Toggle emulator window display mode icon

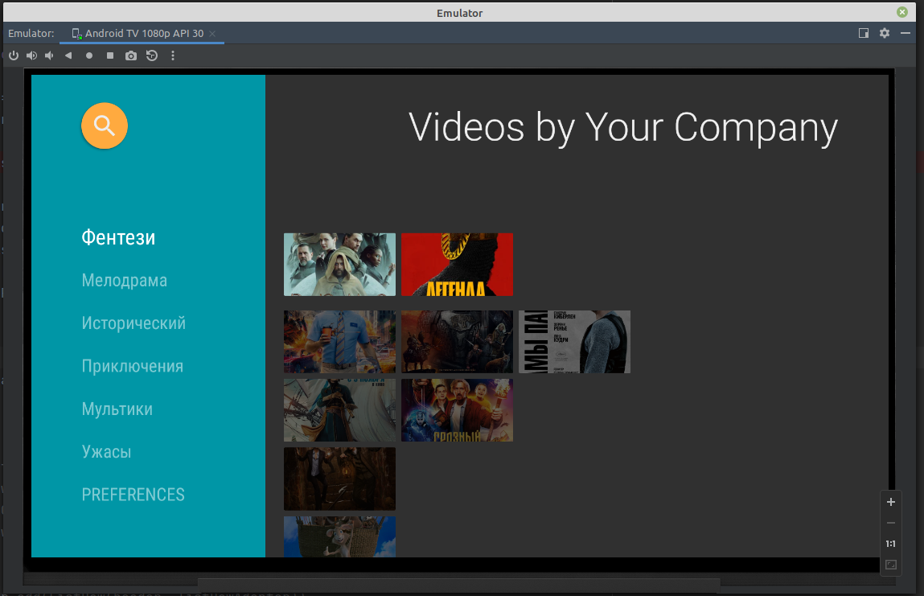coord(864,33)
